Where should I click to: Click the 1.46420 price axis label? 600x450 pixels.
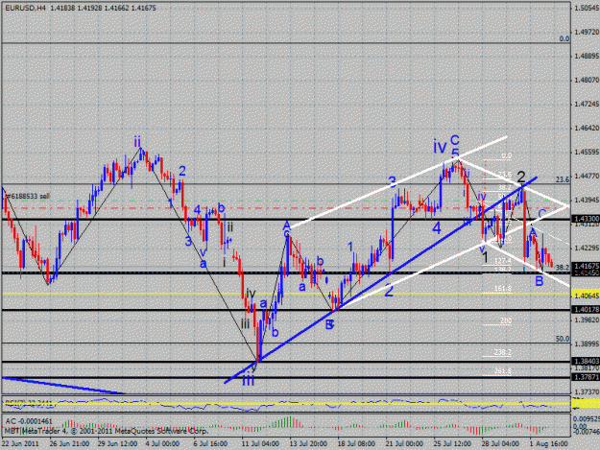587,128
